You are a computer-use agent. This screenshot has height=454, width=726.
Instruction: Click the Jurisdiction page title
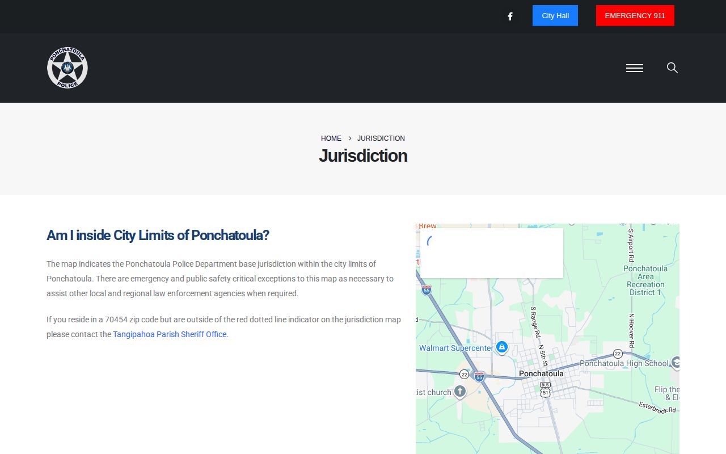click(363, 155)
